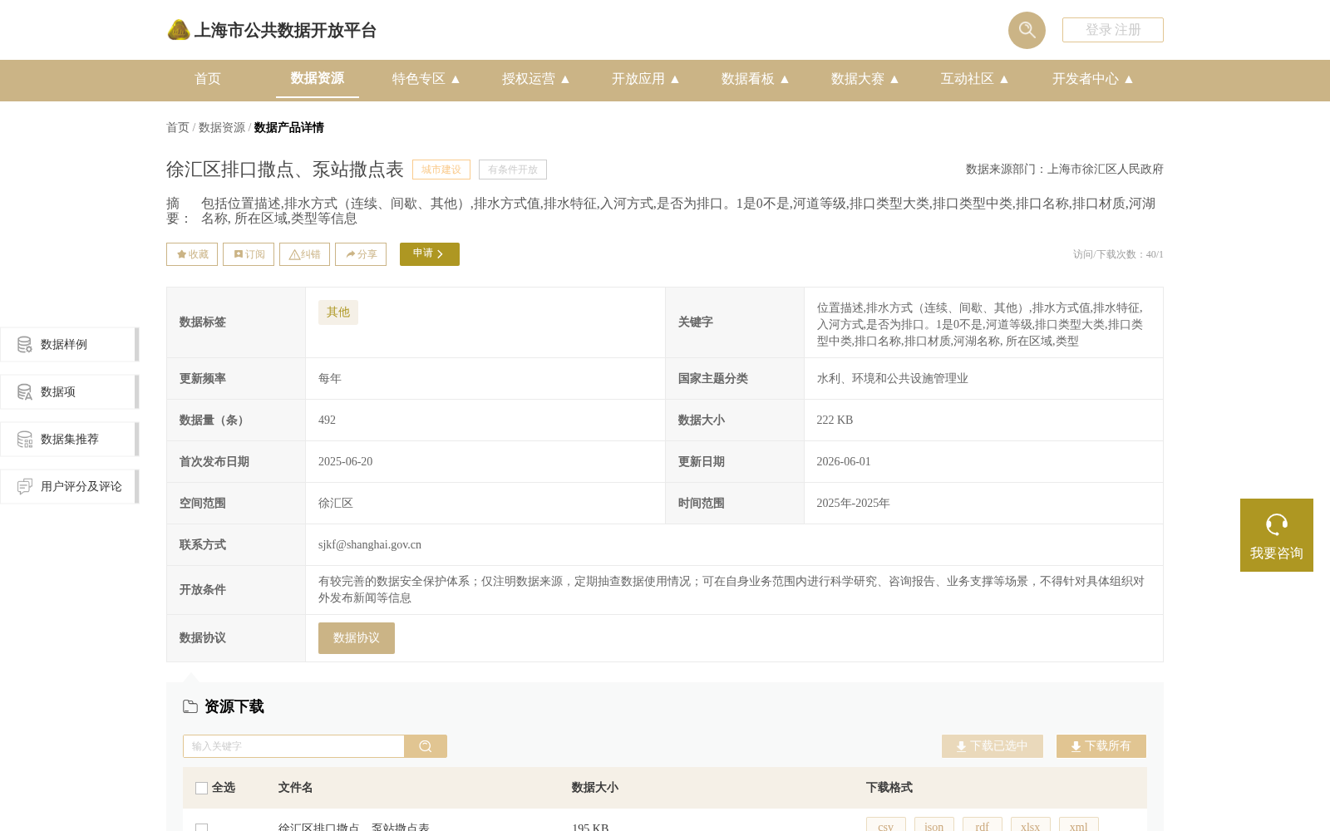Focus the 输入关键字 search field
The height and width of the screenshot is (831, 1330).
(293, 746)
